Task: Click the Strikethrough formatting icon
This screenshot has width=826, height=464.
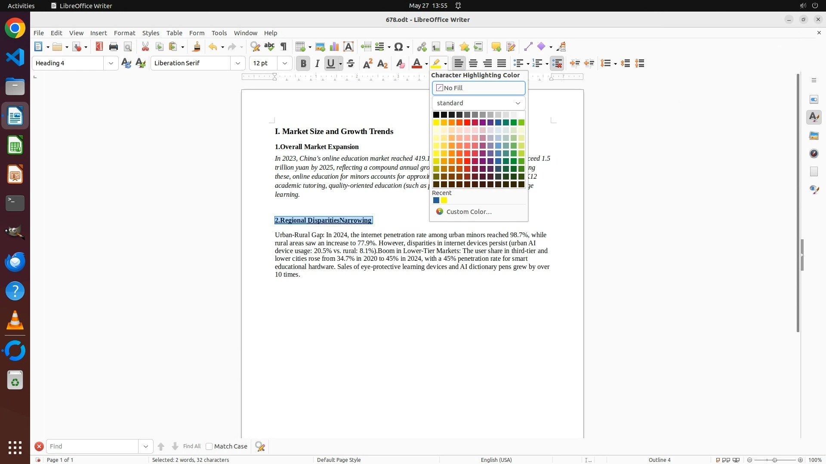Action: pos(351,64)
